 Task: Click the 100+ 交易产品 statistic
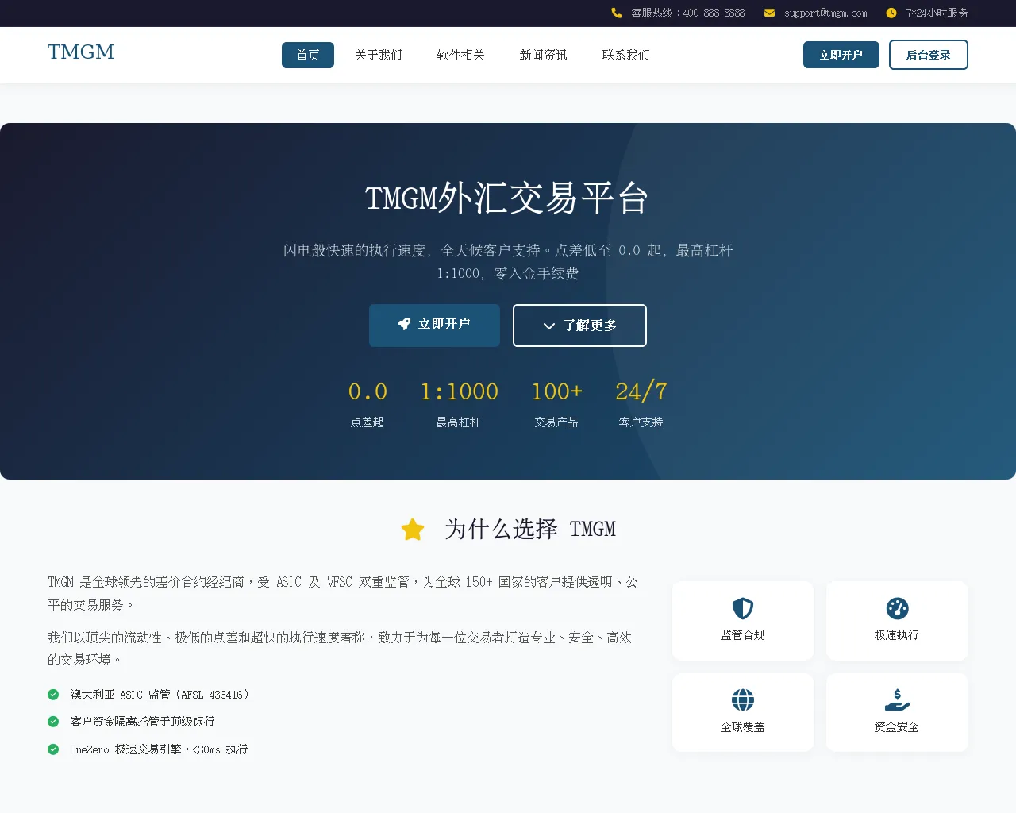556,404
